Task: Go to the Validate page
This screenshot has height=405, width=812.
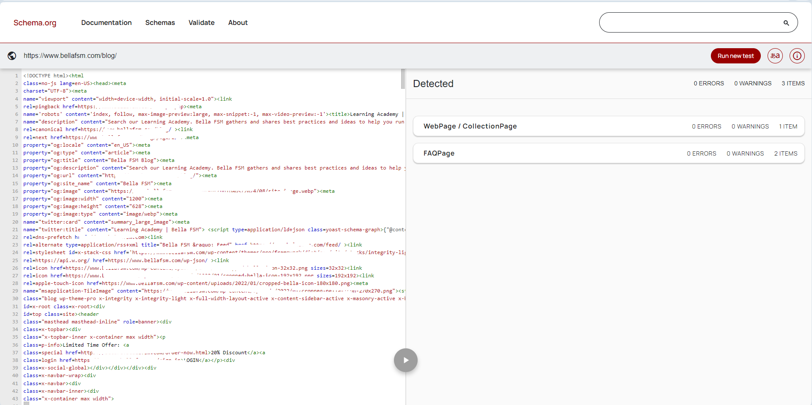Action: point(201,23)
